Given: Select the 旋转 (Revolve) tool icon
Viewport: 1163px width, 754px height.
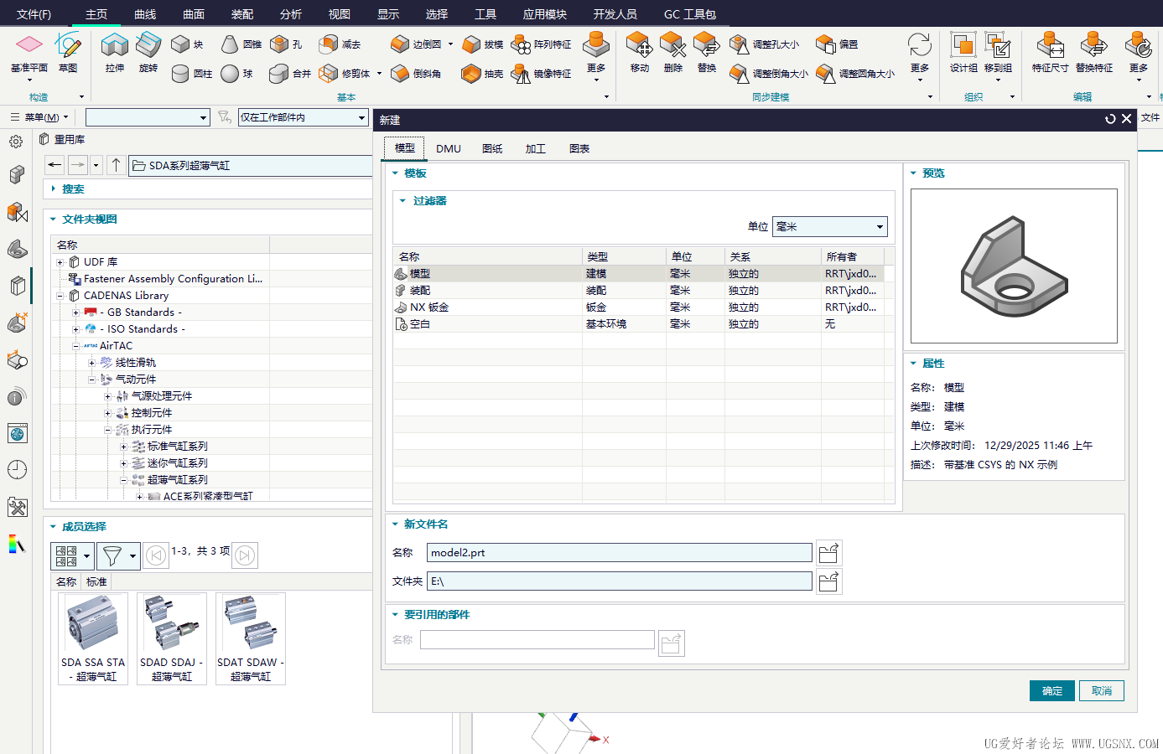Looking at the screenshot, I should coord(148,46).
